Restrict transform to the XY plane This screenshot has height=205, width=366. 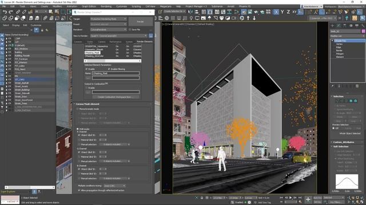[295, 12]
